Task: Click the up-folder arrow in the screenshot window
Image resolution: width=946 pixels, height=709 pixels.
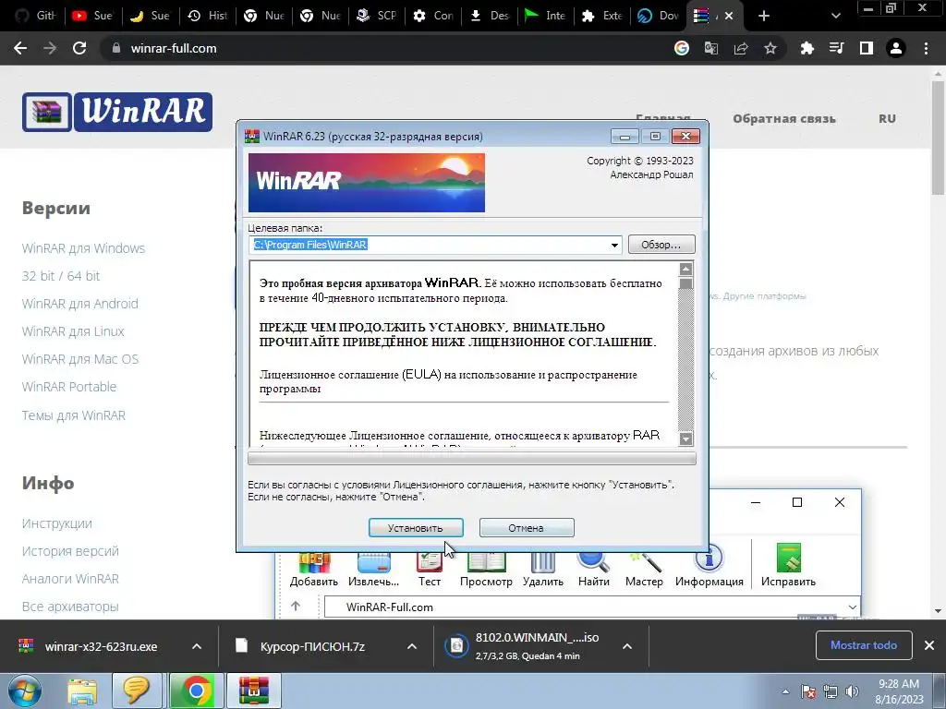Action: pos(296,606)
